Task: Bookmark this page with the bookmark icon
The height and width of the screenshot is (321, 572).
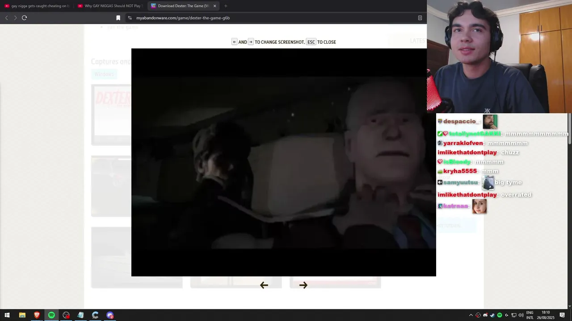Action: click(x=118, y=18)
